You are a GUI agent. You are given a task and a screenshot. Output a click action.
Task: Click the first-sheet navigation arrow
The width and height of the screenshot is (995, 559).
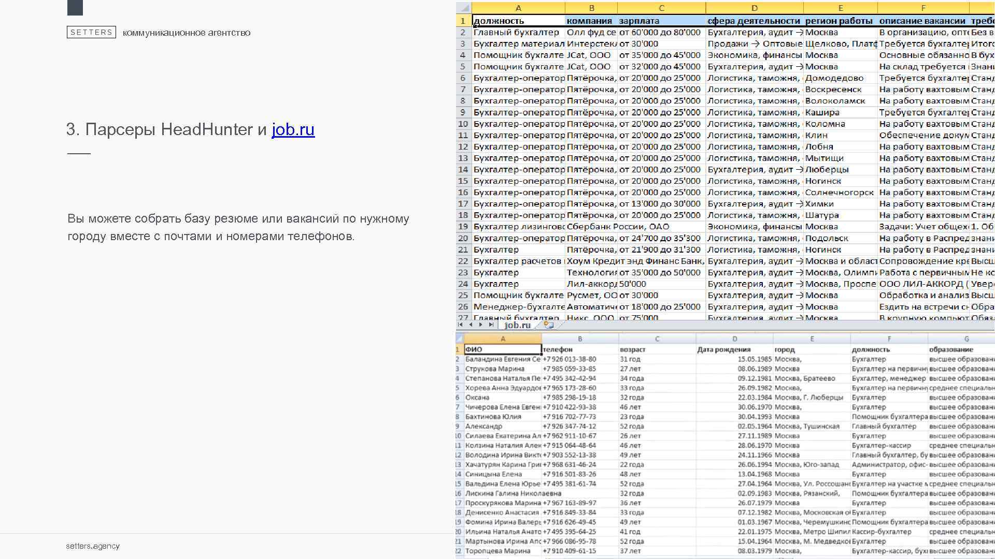[x=460, y=325]
